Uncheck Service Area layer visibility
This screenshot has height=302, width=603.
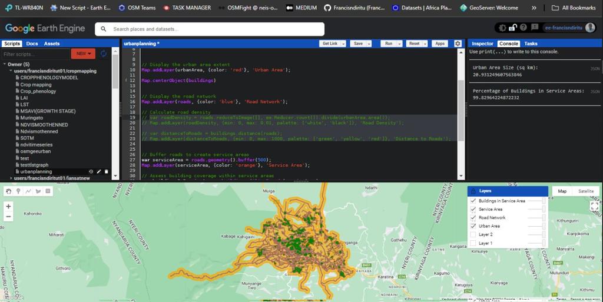coord(473,209)
